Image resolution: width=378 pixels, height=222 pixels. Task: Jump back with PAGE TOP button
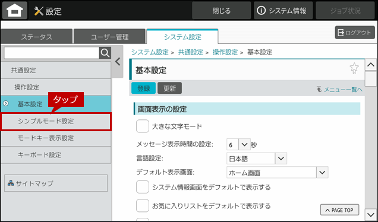[x=339, y=210]
